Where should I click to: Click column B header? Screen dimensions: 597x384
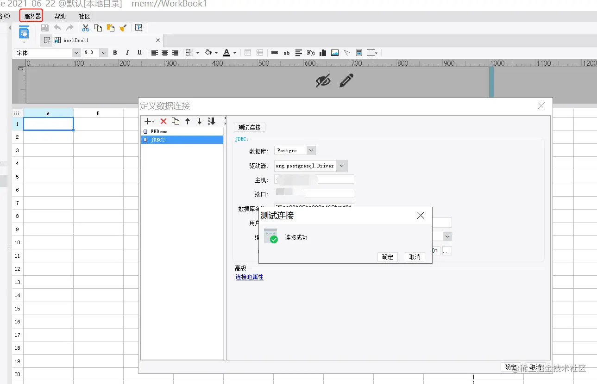(x=98, y=113)
